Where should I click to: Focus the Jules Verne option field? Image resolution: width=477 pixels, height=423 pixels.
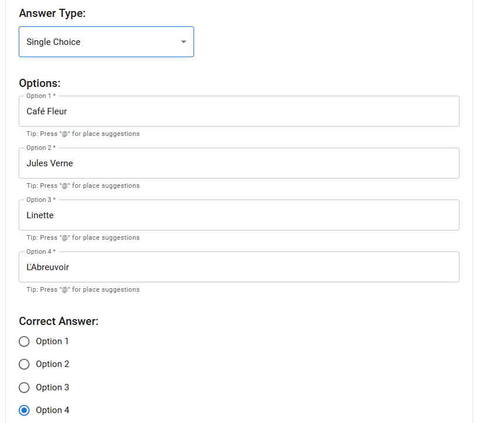pos(238,163)
